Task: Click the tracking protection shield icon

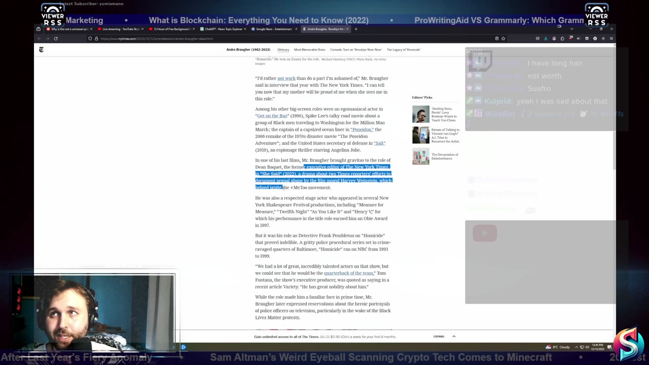Action: point(90,39)
